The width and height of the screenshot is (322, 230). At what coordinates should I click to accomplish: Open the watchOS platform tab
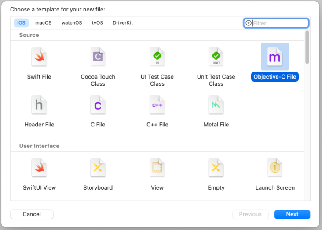click(x=72, y=23)
